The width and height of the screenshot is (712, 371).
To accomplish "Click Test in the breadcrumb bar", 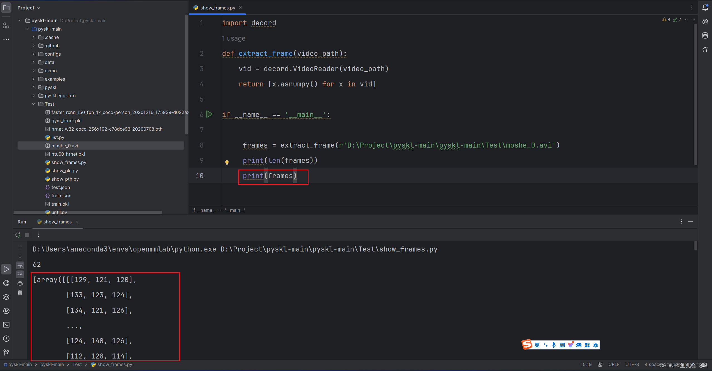I will coord(77,364).
